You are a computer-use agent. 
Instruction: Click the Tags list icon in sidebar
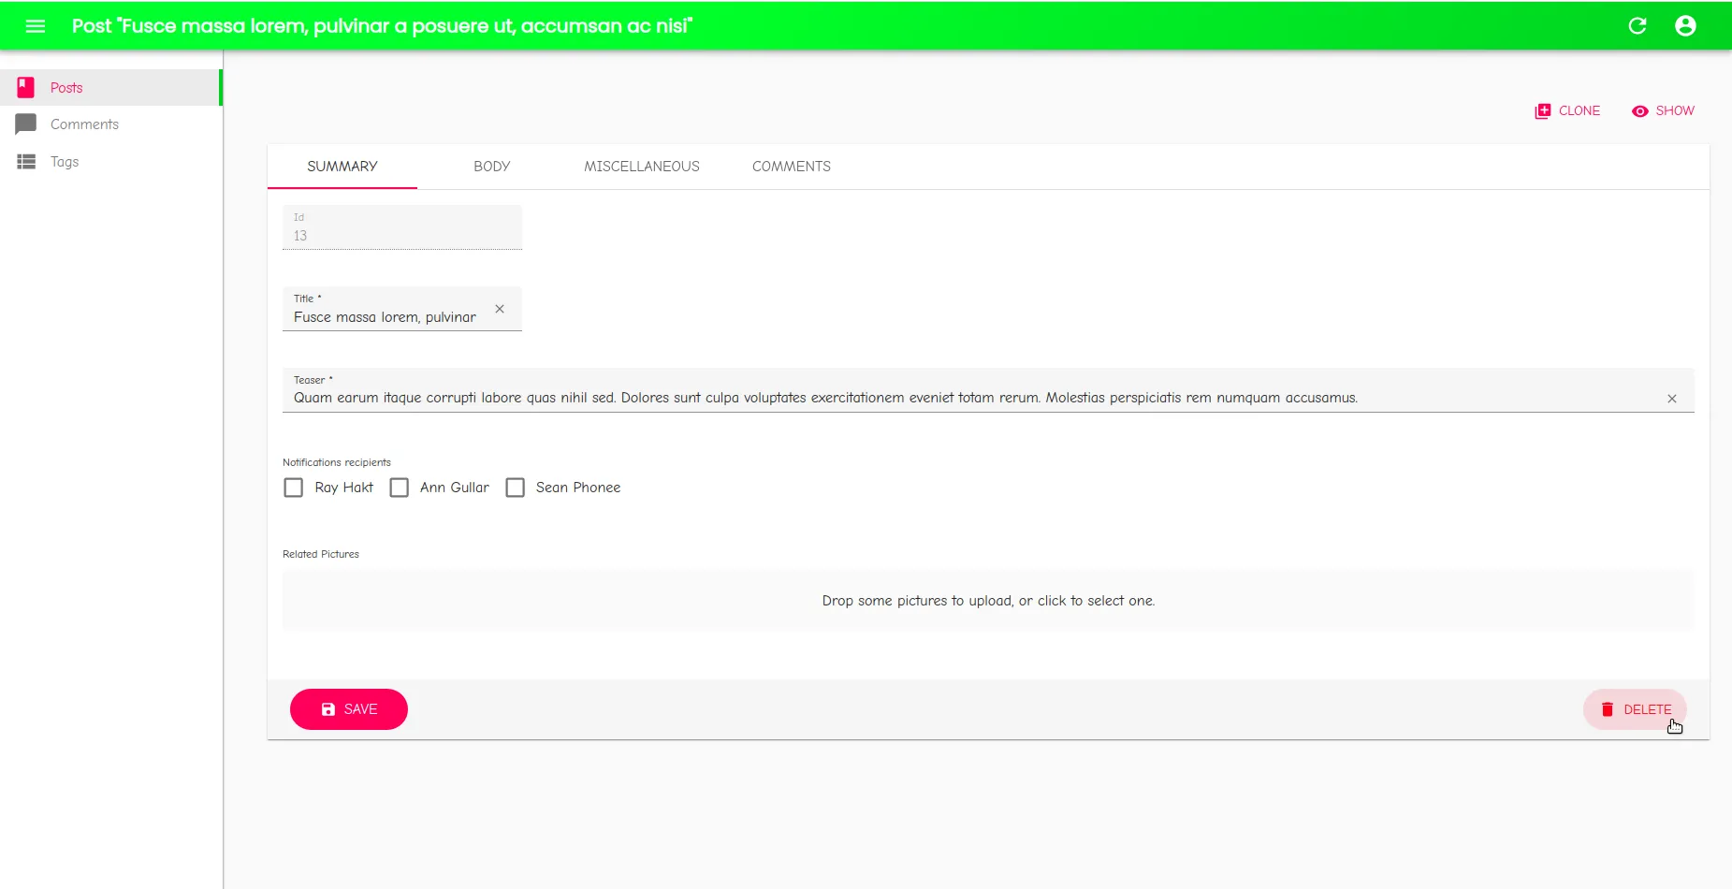[26, 162]
